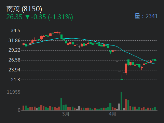This screenshot has width=164, height=123.
Task: Click the 3月 date axis label
Action: click(x=66, y=114)
